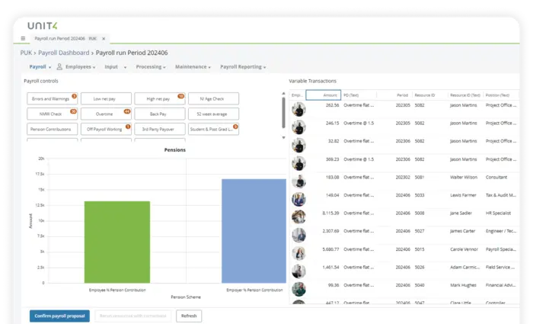The image size is (533, 324).
Task: Select the amount 2,307.69 cell
Action: click(x=330, y=231)
